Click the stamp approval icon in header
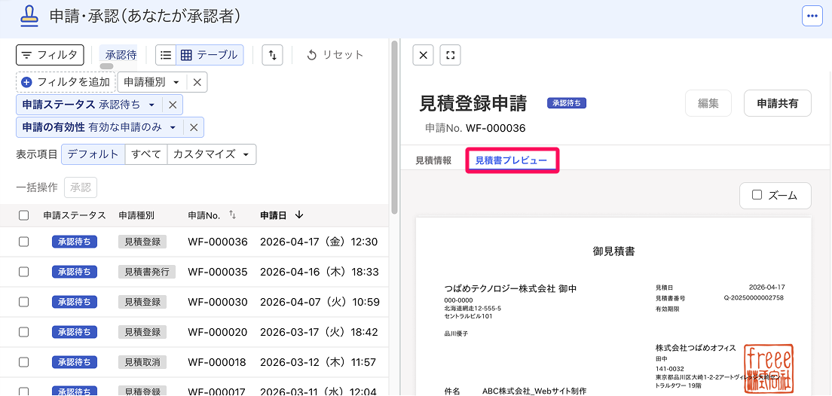 tap(29, 17)
